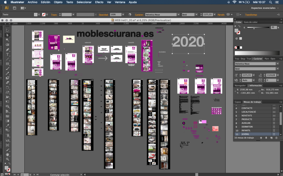Click the Carácter link in control bar
The width and height of the screenshot is (283, 176).
(x=139, y=15)
